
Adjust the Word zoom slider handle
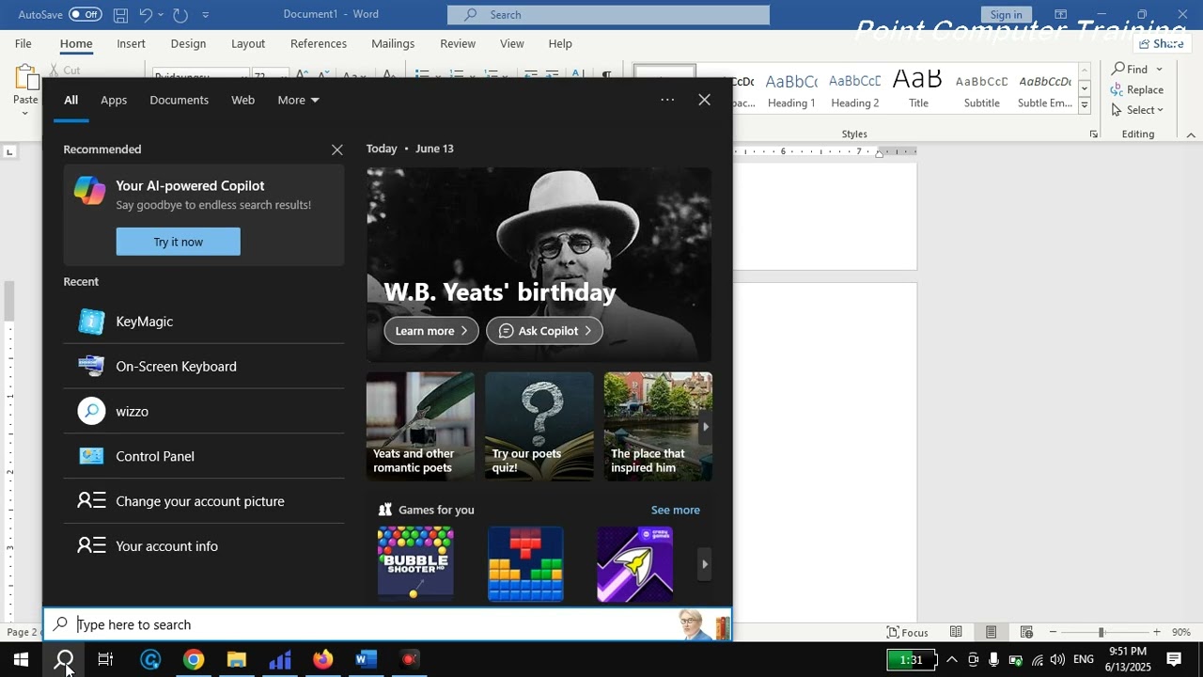tap(1101, 632)
